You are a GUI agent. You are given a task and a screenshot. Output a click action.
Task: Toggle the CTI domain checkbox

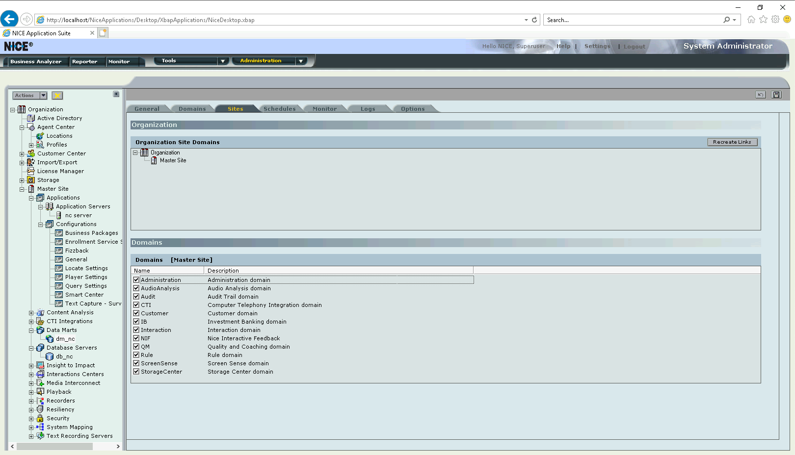click(136, 305)
